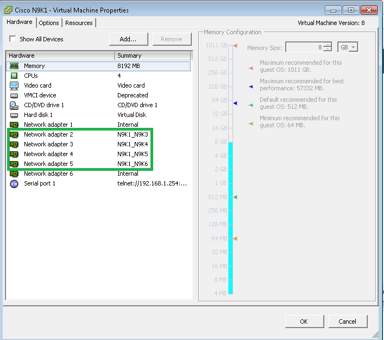Select the Hard disk 1 label
Screen dimensions: 384x340
pos(38,115)
